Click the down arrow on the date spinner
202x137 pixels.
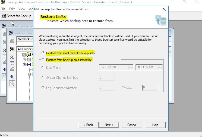coord(131,69)
